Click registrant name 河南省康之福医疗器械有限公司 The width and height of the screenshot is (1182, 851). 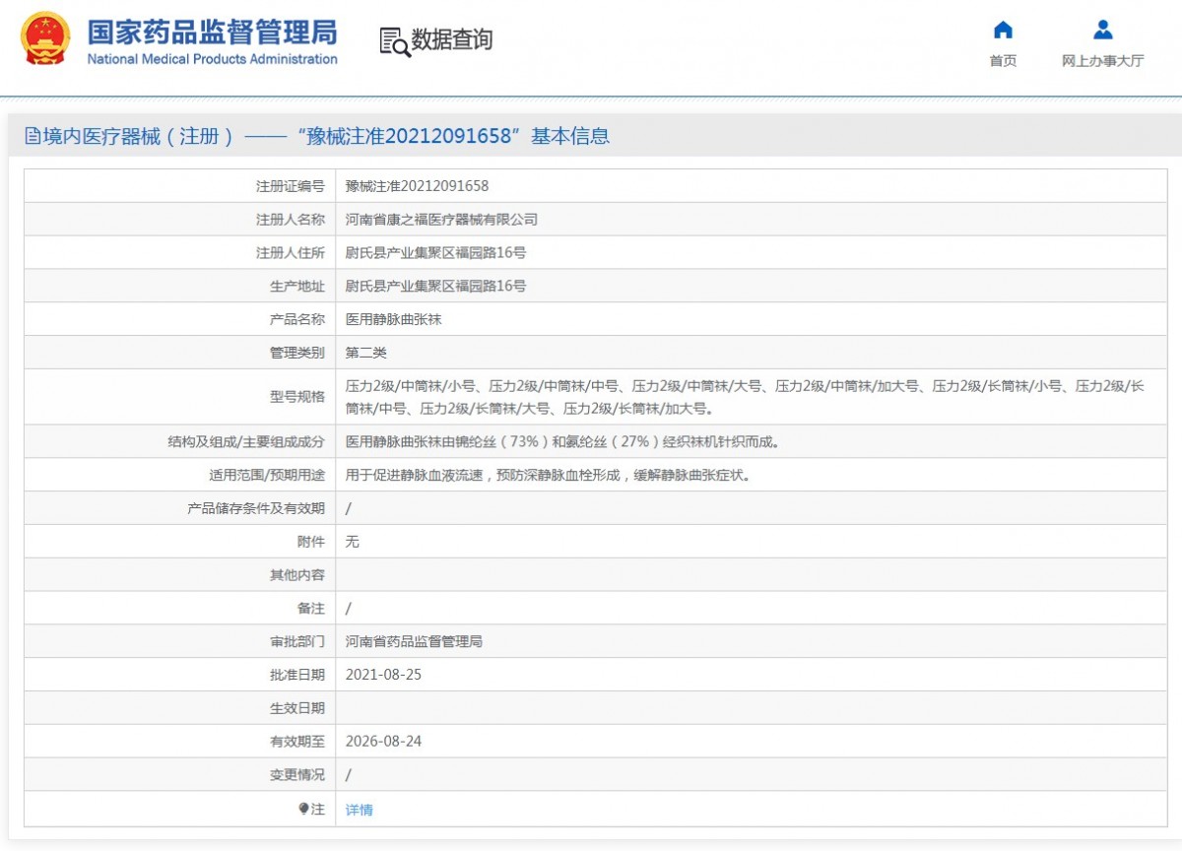click(441, 220)
